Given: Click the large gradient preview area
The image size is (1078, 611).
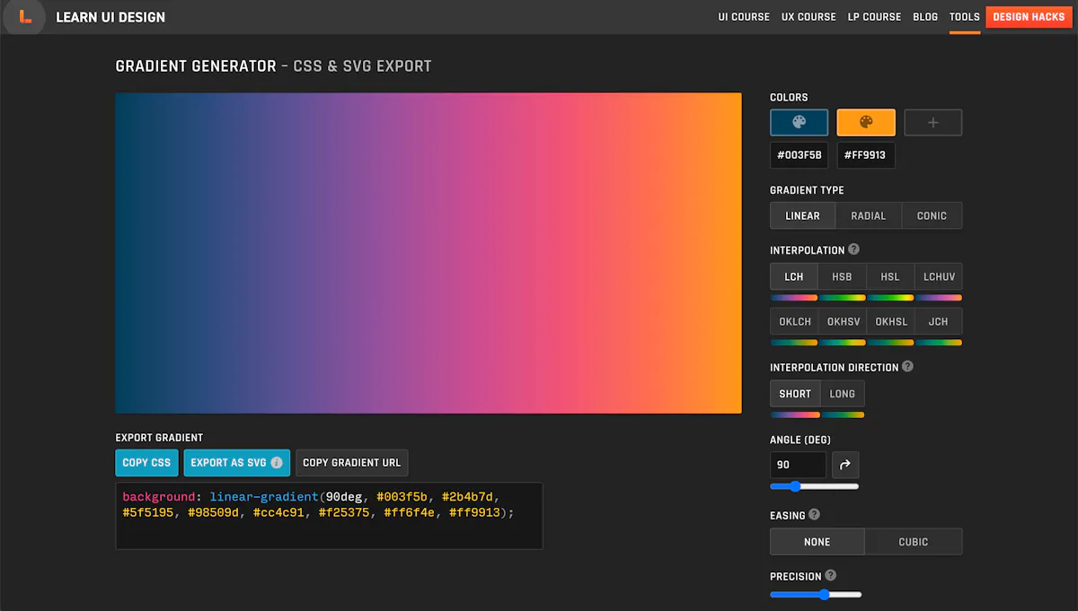Looking at the screenshot, I should coord(429,253).
